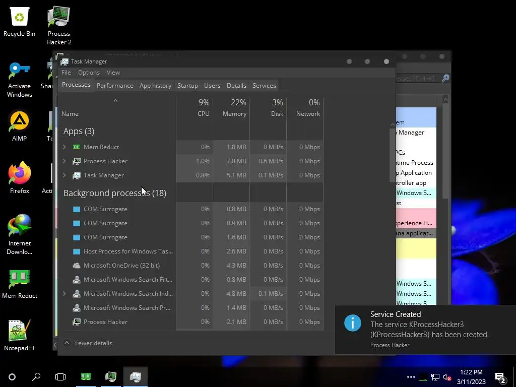Switch to Process Hacker taskbar button
The width and height of the screenshot is (516, 387).
pos(110,377)
